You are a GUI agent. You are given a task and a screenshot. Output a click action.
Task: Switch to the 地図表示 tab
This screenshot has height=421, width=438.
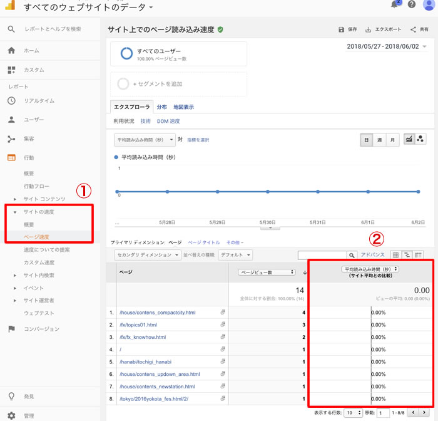point(183,107)
